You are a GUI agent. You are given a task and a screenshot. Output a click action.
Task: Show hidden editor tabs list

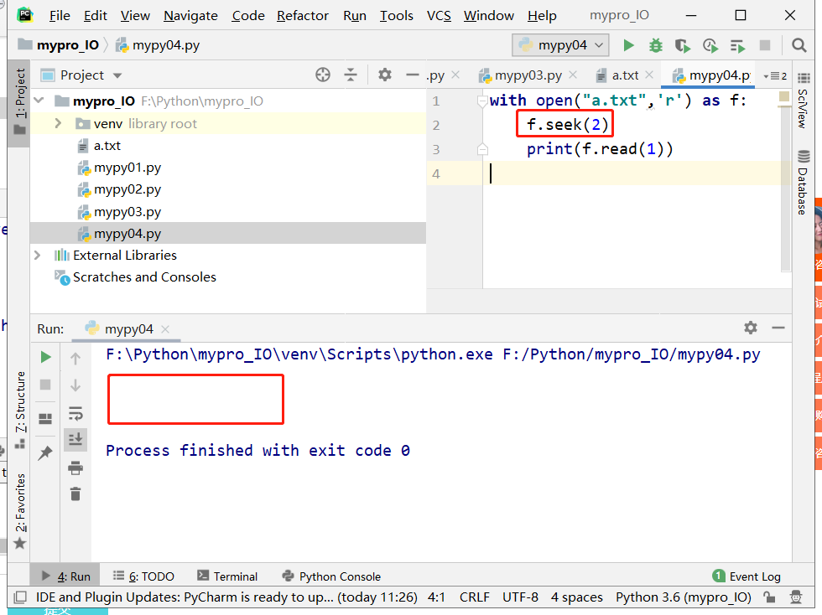coord(775,76)
